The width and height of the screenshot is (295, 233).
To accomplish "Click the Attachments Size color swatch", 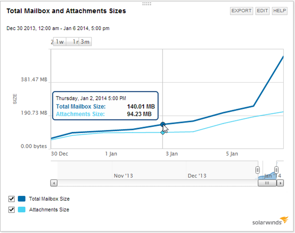I will click(x=22, y=209).
